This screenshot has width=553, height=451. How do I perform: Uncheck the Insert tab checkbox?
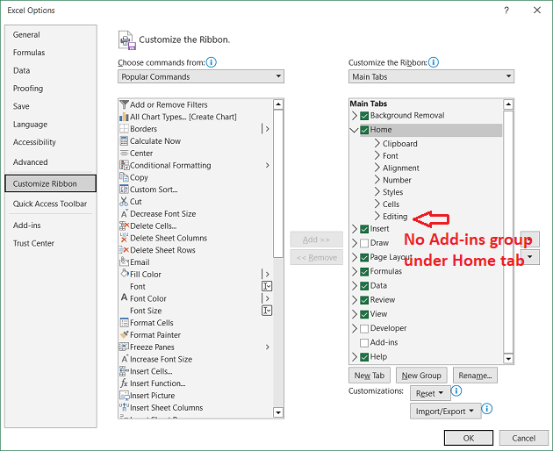pyautogui.click(x=364, y=229)
